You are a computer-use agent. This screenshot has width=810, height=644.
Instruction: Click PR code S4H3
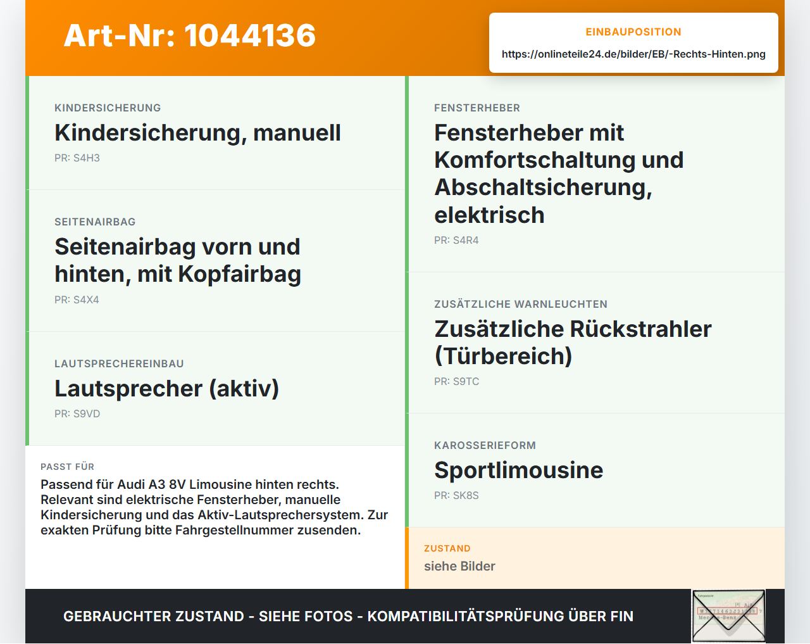point(77,158)
